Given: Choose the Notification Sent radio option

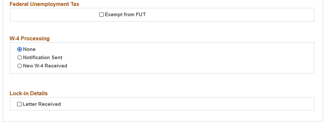Looking at the screenshot, I should coord(20,58).
